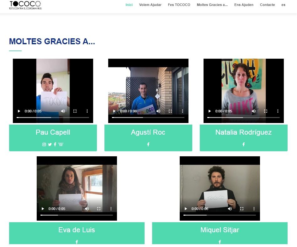
Task: Mute the Agustí Roc video
Action: 158,111
